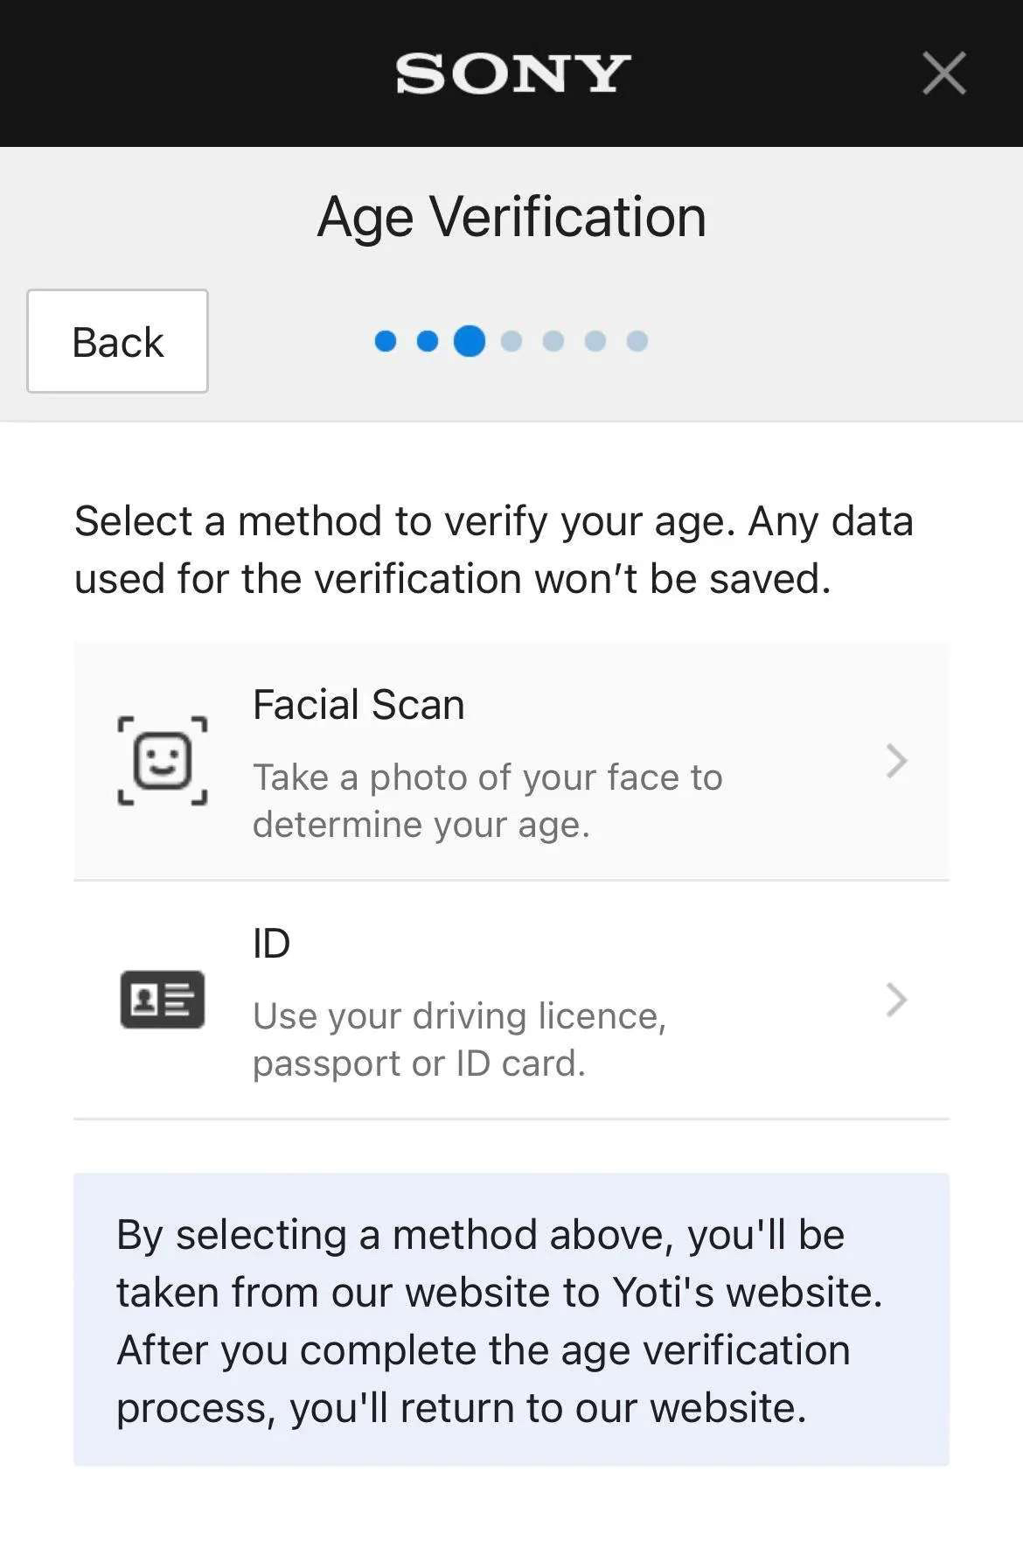Open the Facial Scan chevron arrow
Image resolution: width=1023 pixels, height=1555 pixels.
coord(896,761)
